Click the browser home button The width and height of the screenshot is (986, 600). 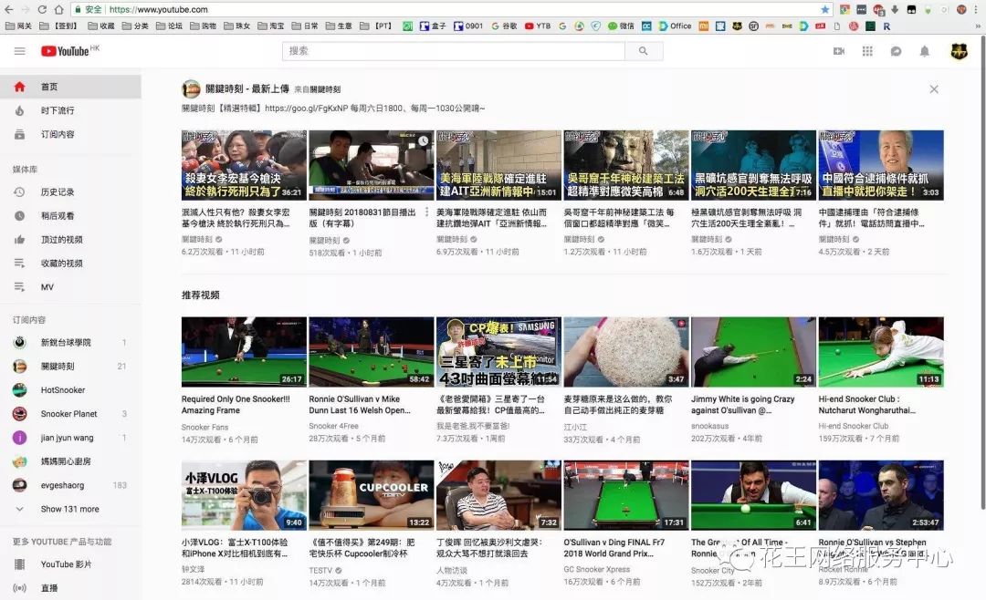tap(58, 9)
